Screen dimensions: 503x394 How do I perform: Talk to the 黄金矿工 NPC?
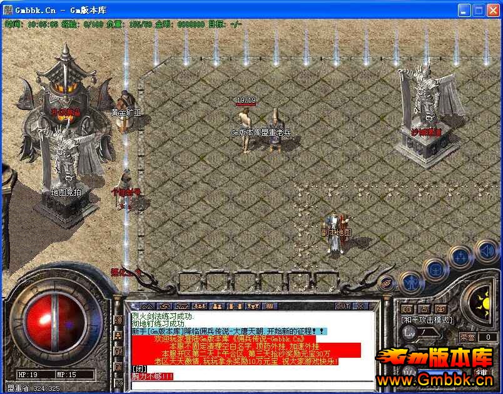coord(125,111)
